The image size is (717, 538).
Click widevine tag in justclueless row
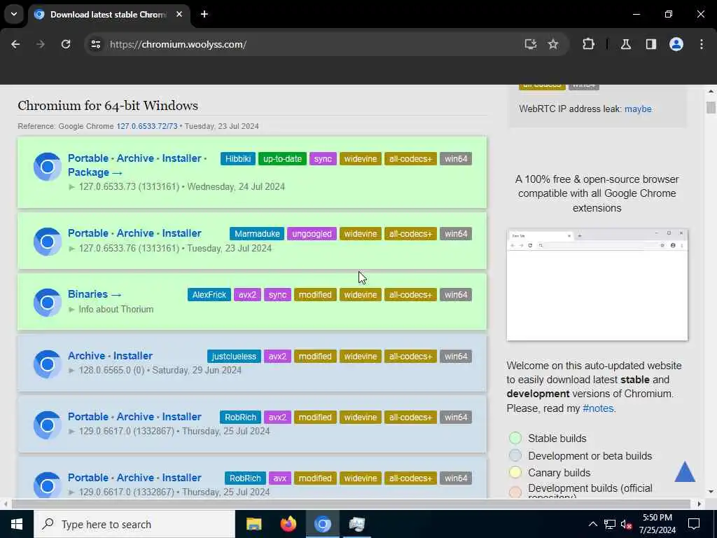pyautogui.click(x=361, y=357)
